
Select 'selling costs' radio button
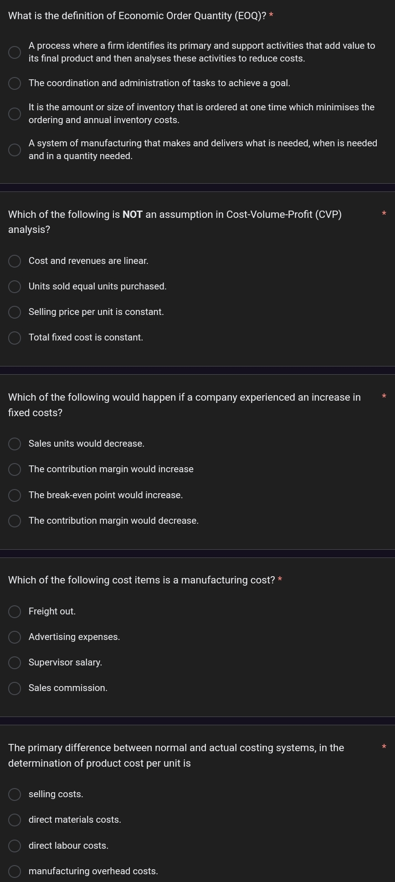click(x=15, y=794)
